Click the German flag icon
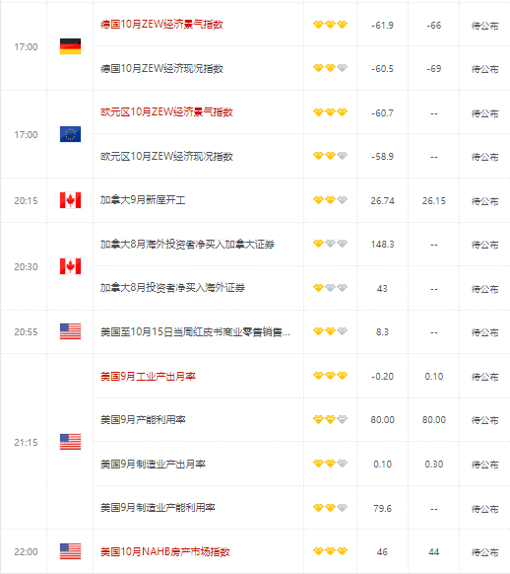This screenshot has width=510, height=574. (x=70, y=46)
